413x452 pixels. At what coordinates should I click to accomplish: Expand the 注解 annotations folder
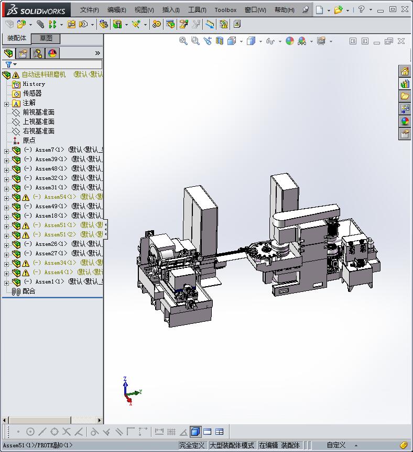(6, 104)
